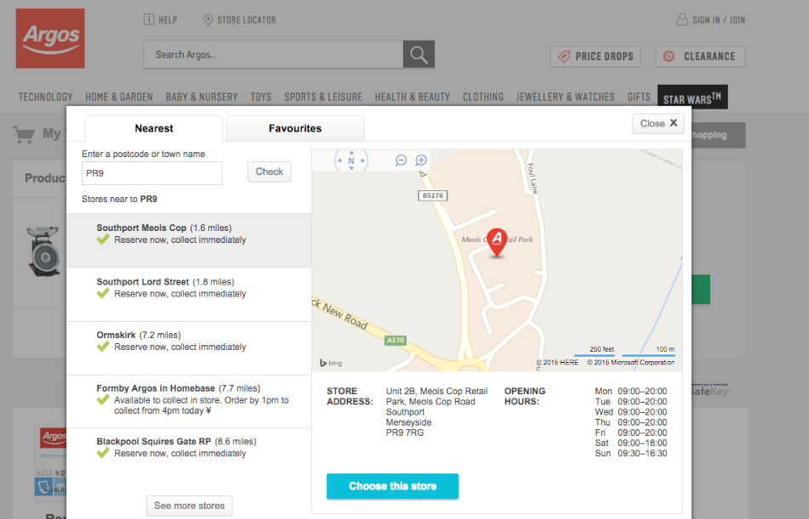Zoom out the map
Screen dimensions: 809x519
[x=401, y=161]
